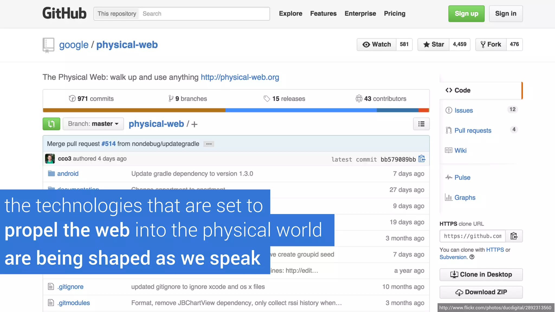The image size is (555, 312).
Task: Open the Issues tab
Action: click(x=463, y=110)
